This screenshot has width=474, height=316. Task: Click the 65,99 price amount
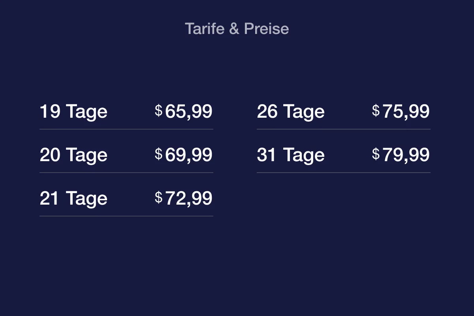pos(189,111)
